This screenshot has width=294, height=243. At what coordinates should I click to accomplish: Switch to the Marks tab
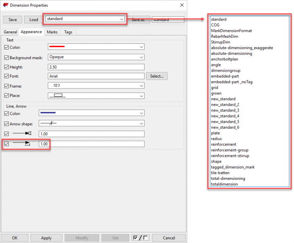click(52, 32)
